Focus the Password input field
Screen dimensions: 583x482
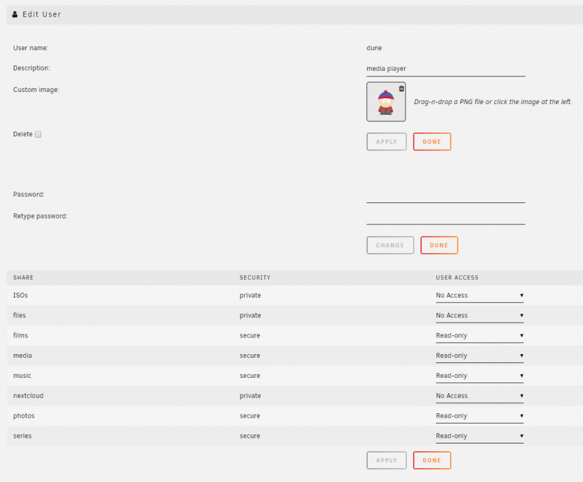[x=446, y=195]
